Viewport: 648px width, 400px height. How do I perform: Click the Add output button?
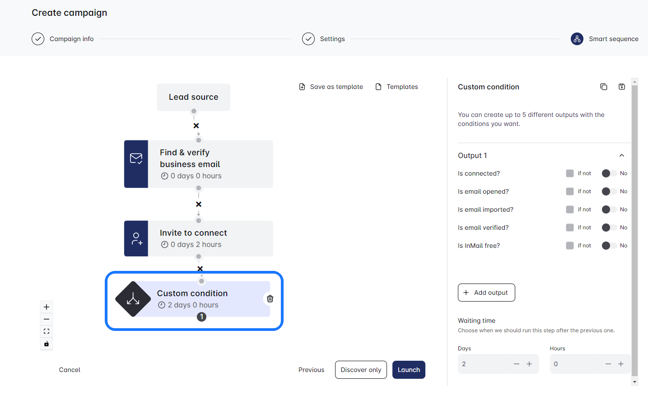(x=486, y=293)
